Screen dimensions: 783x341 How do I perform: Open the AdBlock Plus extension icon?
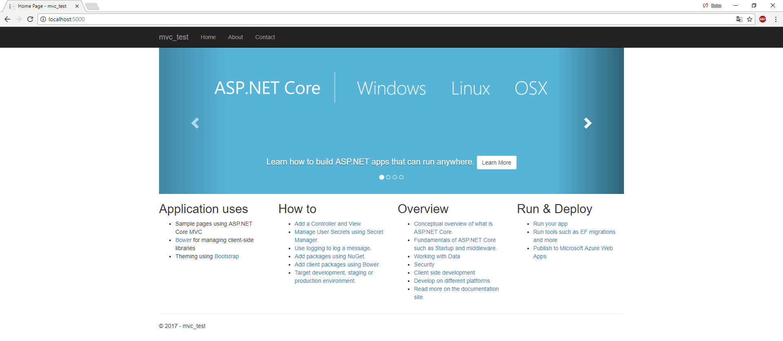(763, 19)
